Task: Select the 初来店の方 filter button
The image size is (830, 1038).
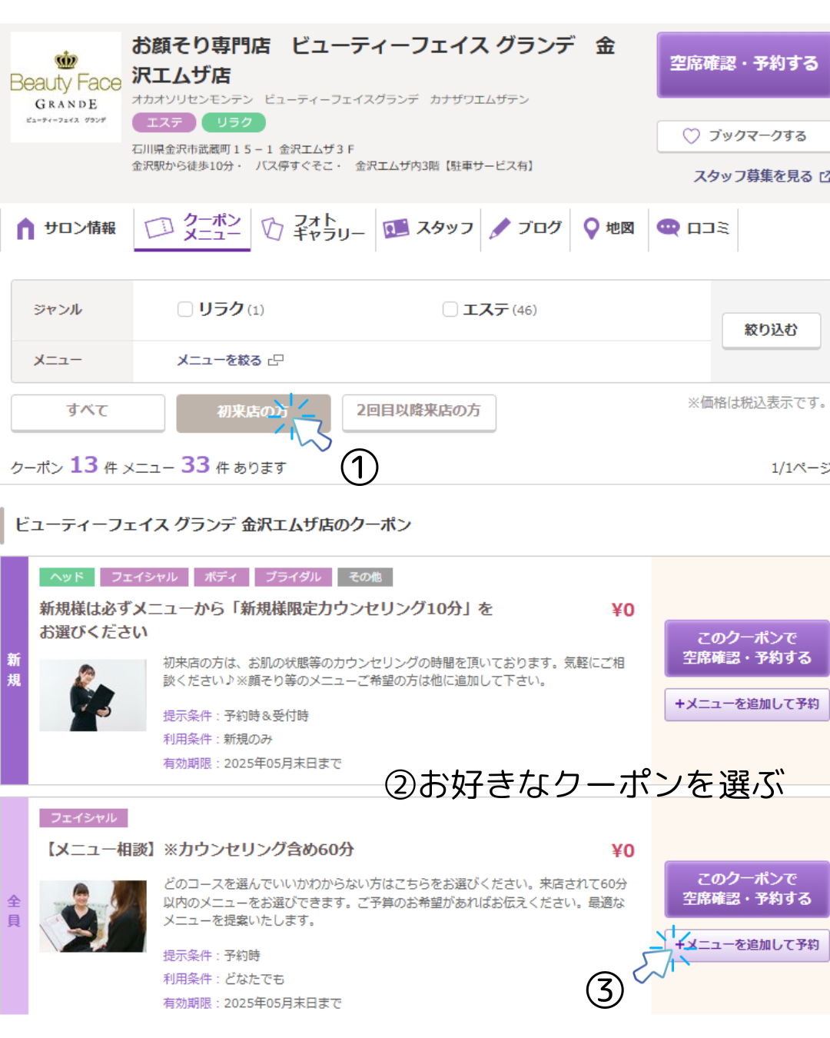Action: (x=254, y=413)
